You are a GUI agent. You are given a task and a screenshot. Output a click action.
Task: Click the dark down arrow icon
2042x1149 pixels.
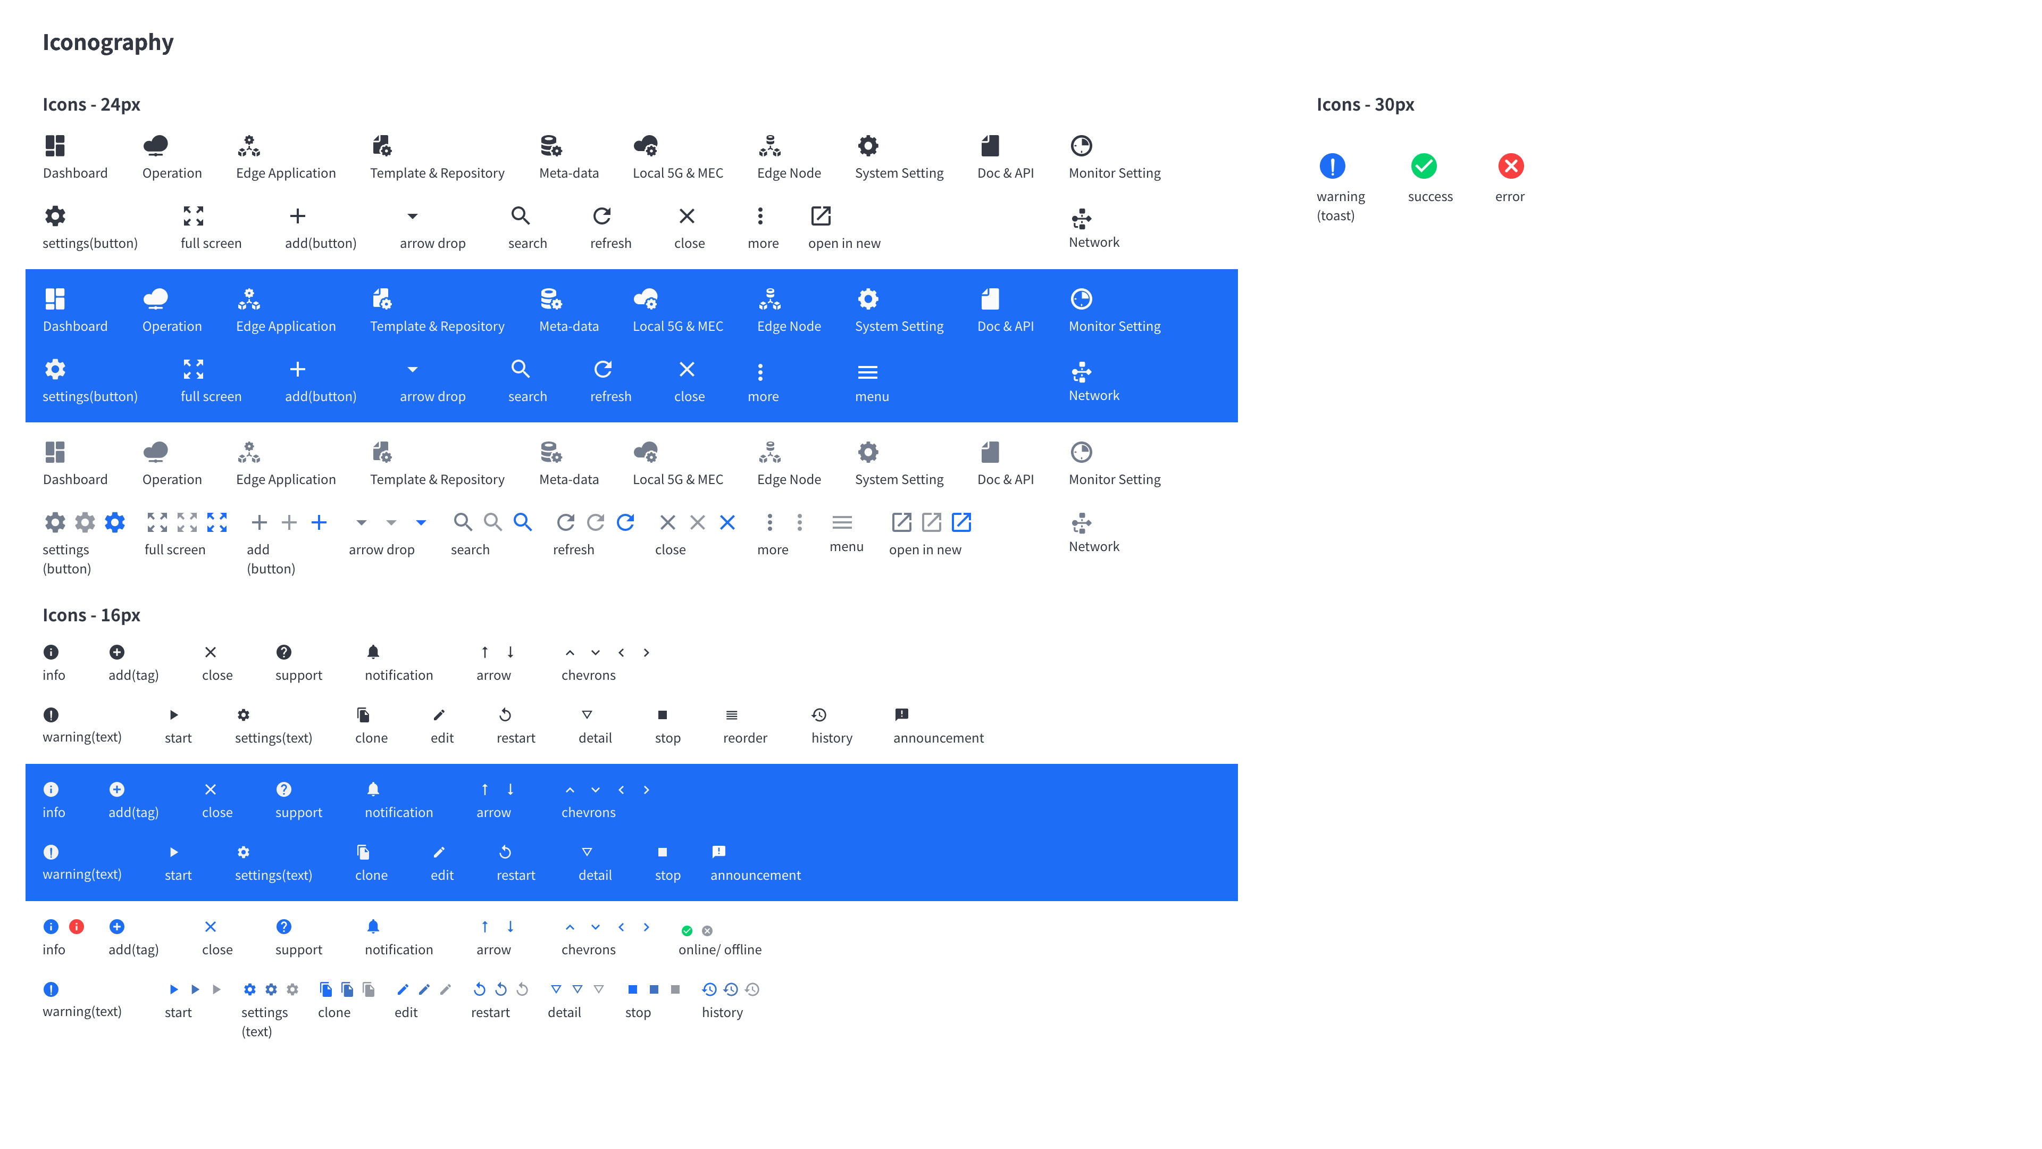pos(510,652)
